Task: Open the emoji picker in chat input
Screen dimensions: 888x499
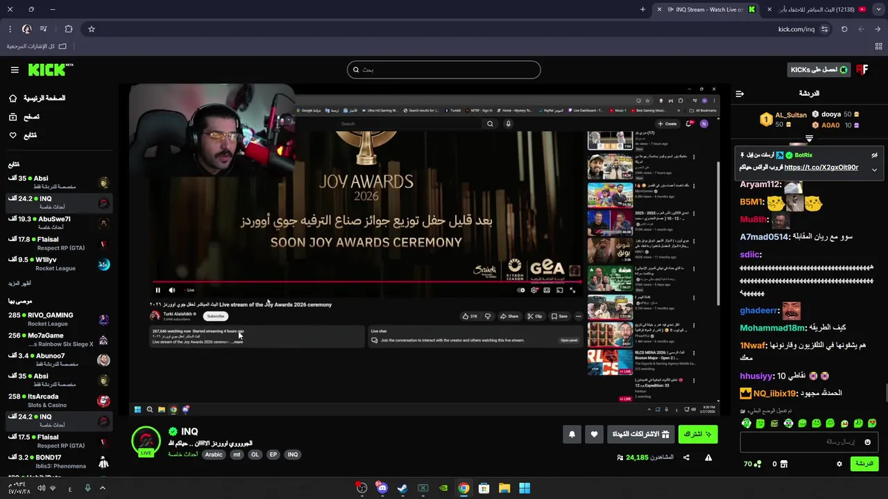Action: click(867, 442)
